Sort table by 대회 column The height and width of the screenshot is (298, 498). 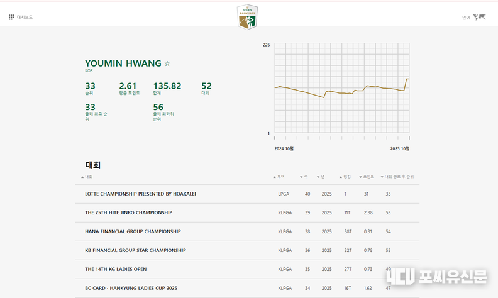(x=89, y=177)
